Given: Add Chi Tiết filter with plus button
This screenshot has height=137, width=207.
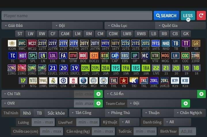Looking at the screenshot, I should pos(98,94).
